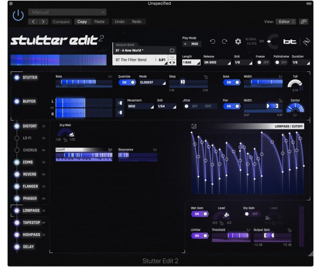
Task: Toggle the BUFFER module power
Action: pyautogui.click(x=17, y=102)
